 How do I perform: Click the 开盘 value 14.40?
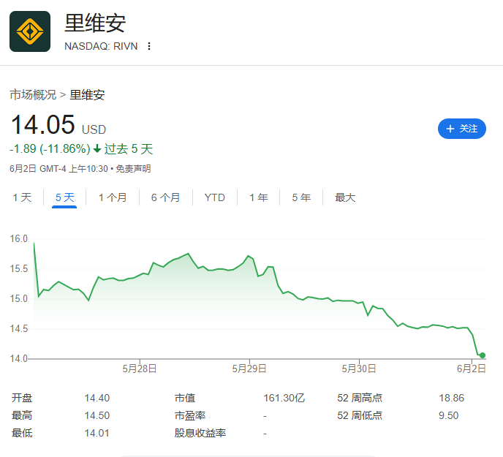[x=97, y=398]
